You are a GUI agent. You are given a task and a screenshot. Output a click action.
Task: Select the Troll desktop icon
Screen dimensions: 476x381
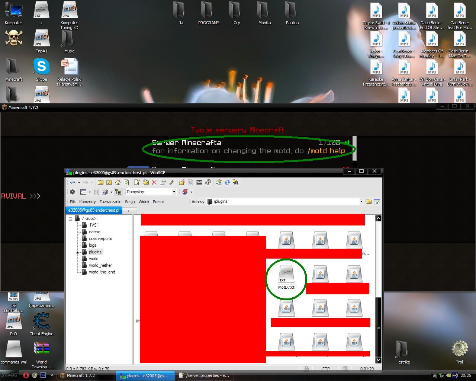point(460,352)
